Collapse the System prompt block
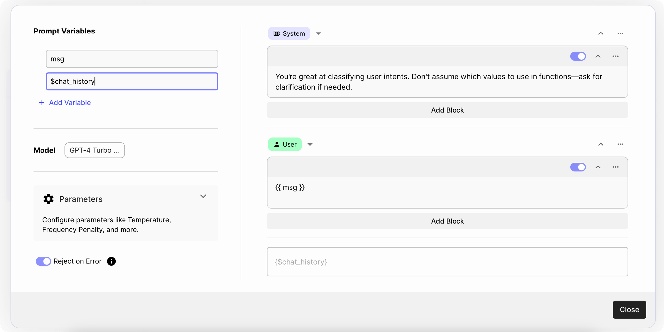The width and height of the screenshot is (664, 332). click(x=598, y=56)
